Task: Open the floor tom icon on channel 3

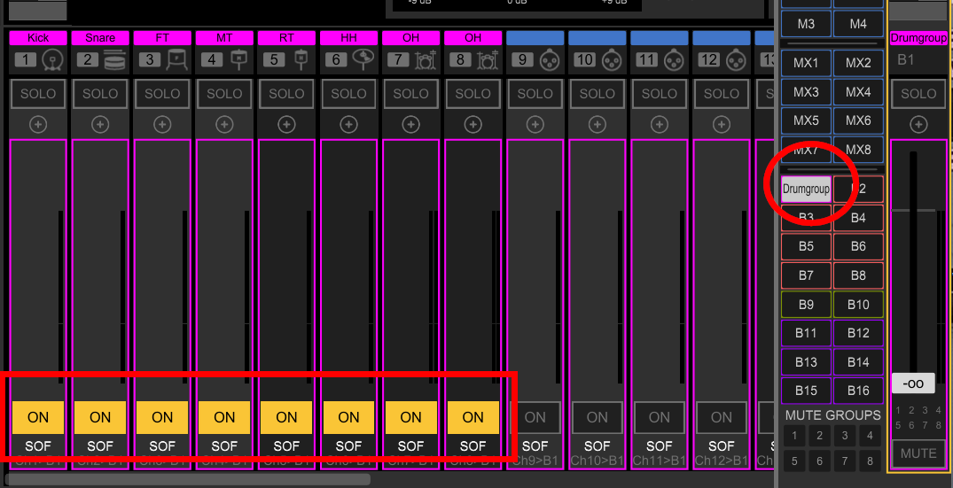Action: [177, 60]
